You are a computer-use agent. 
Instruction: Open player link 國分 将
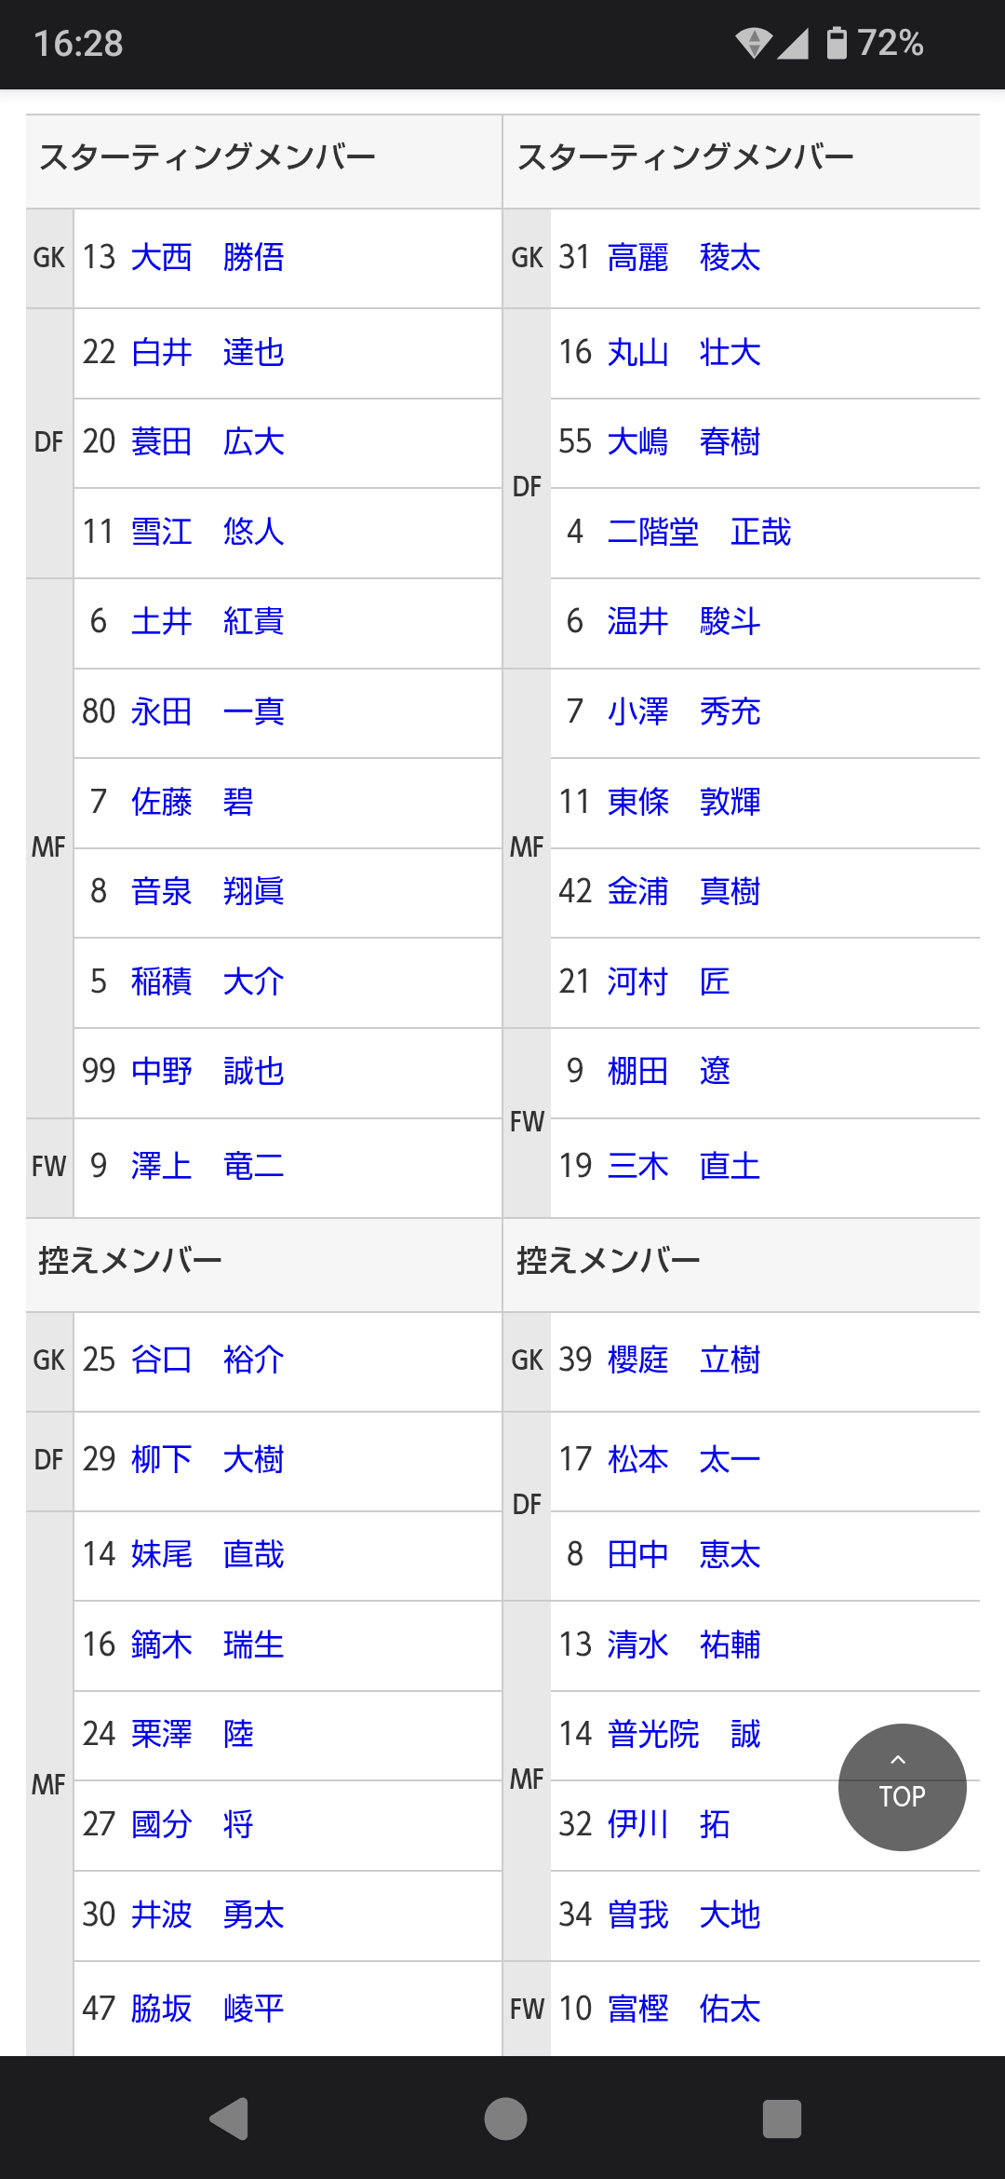[192, 1824]
